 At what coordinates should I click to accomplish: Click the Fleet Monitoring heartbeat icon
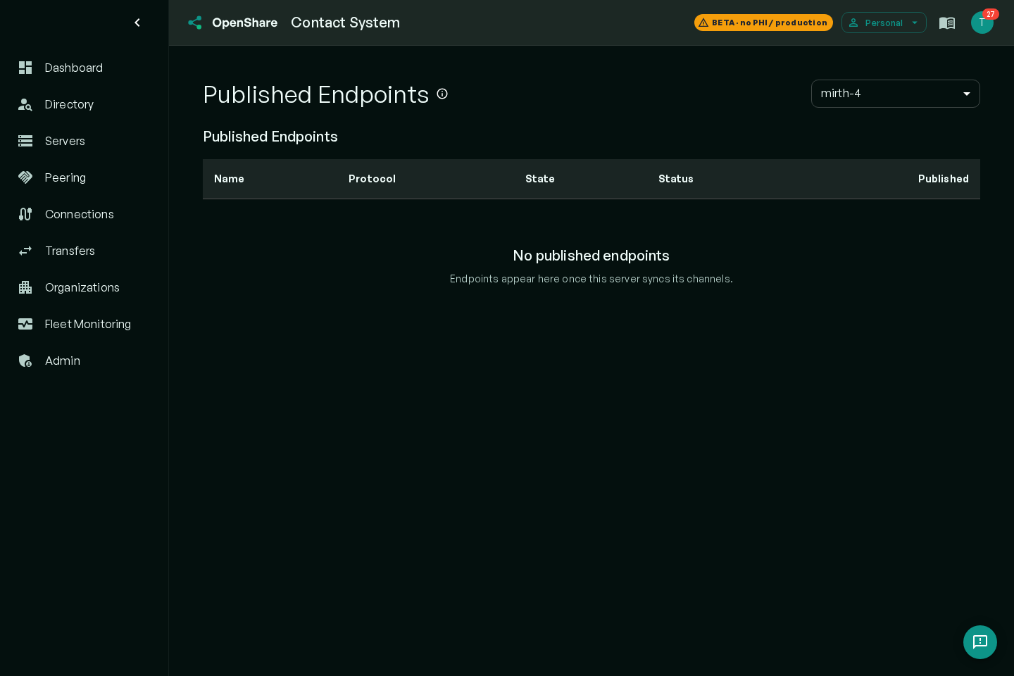pyautogui.click(x=25, y=324)
